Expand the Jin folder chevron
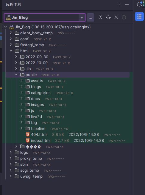Image resolution: width=145 pixels, height=195 pixels. (16, 69)
